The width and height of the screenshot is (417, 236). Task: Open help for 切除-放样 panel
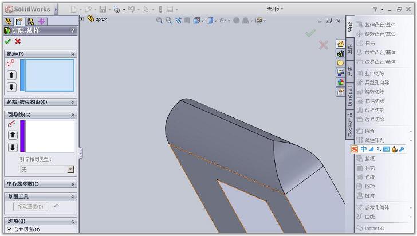click(73, 31)
